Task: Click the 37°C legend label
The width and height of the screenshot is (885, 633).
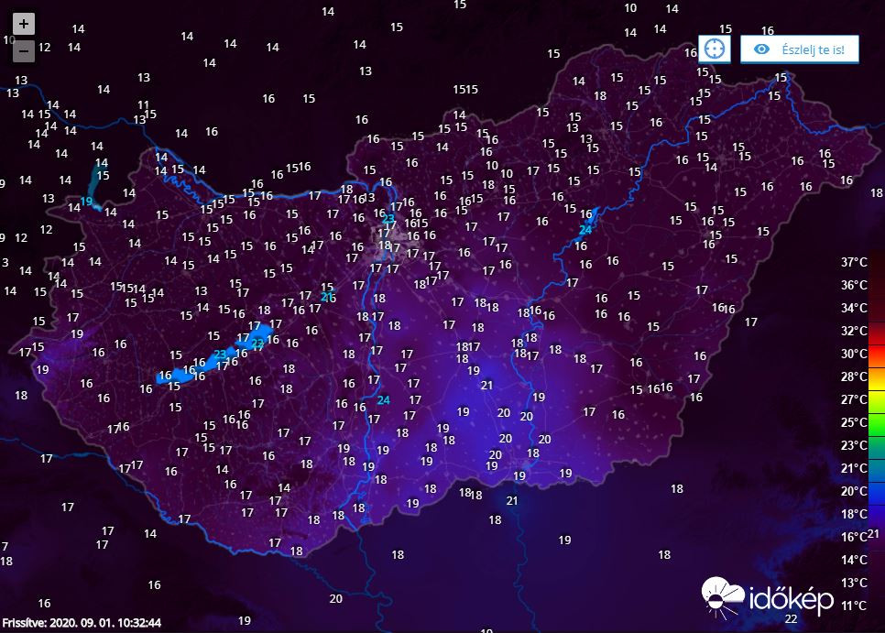Action: pos(854,262)
